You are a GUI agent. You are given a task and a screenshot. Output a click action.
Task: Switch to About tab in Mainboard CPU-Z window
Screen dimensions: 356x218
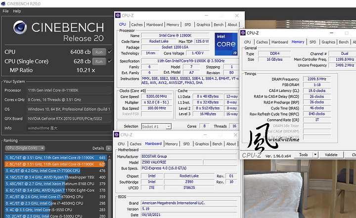point(231,144)
